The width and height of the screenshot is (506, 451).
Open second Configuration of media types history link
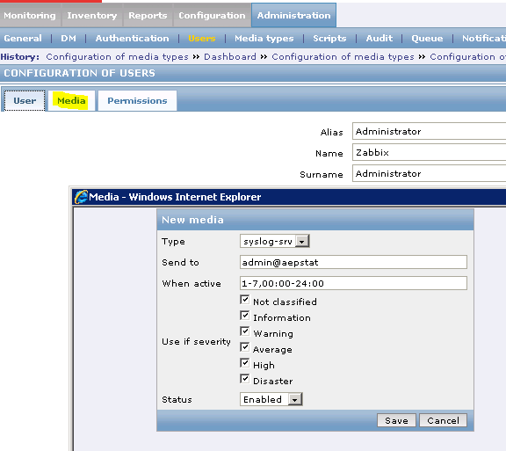(x=343, y=57)
